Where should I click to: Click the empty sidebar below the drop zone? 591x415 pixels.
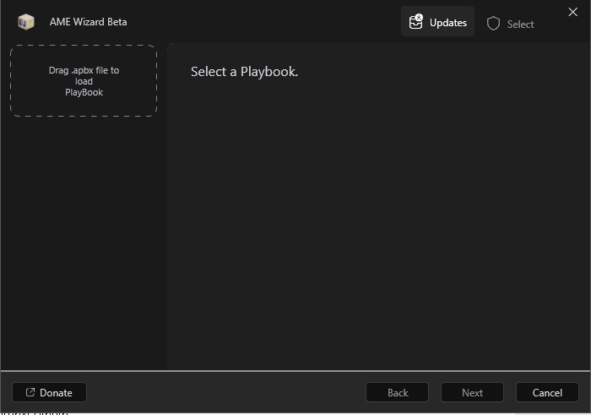83,245
